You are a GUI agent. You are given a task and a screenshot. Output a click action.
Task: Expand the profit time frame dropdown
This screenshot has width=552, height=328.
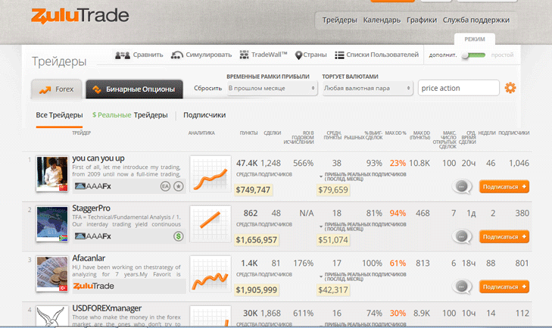(x=272, y=89)
